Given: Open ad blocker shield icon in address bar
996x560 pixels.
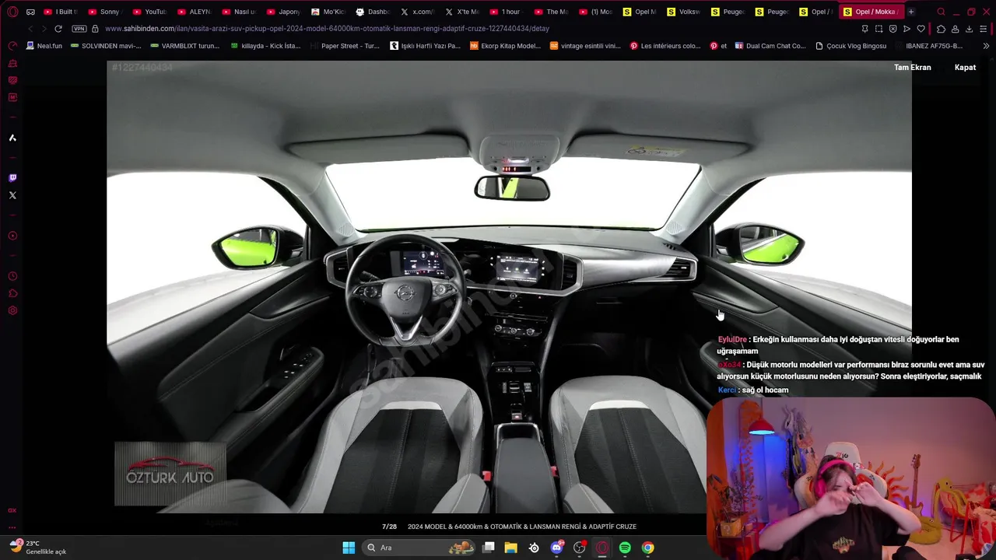Looking at the screenshot, I should pos(893,29).
